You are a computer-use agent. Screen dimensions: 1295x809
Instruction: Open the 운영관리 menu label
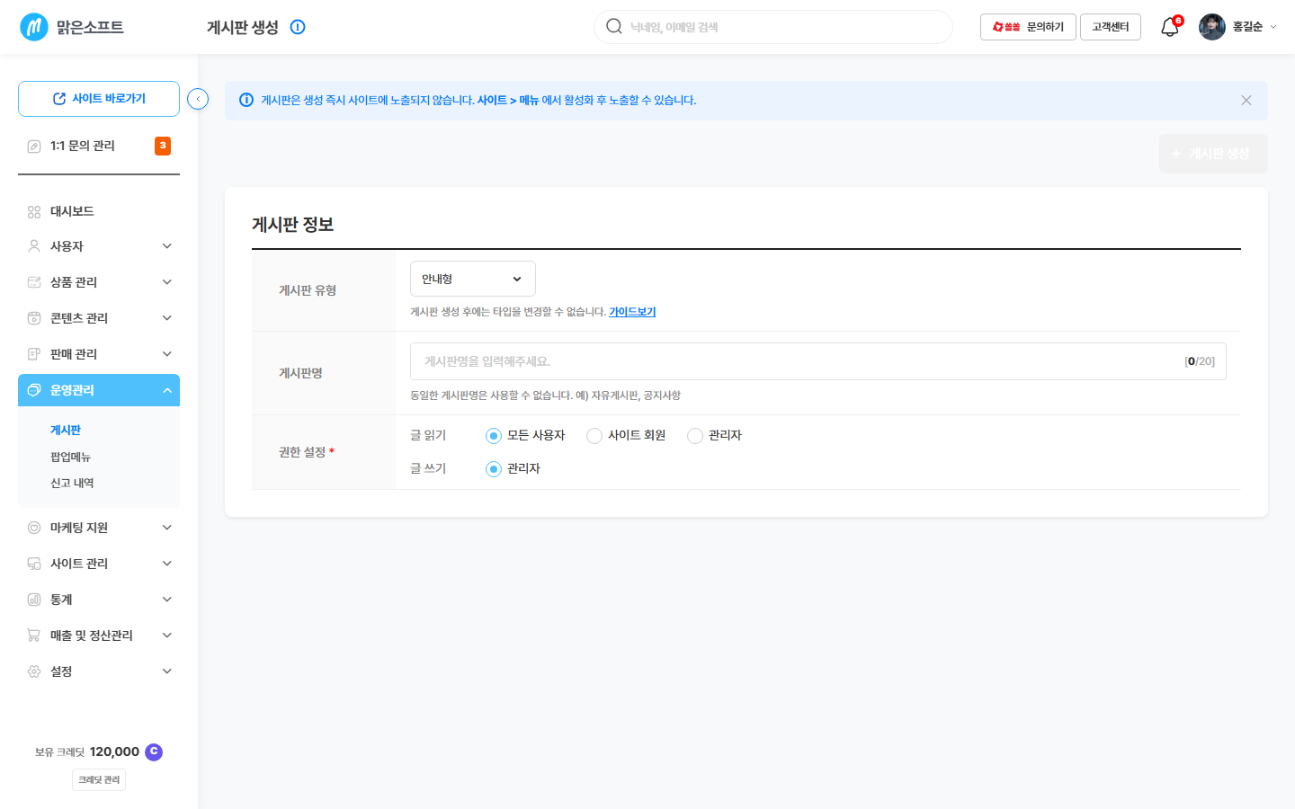click(x=72, y=390)
